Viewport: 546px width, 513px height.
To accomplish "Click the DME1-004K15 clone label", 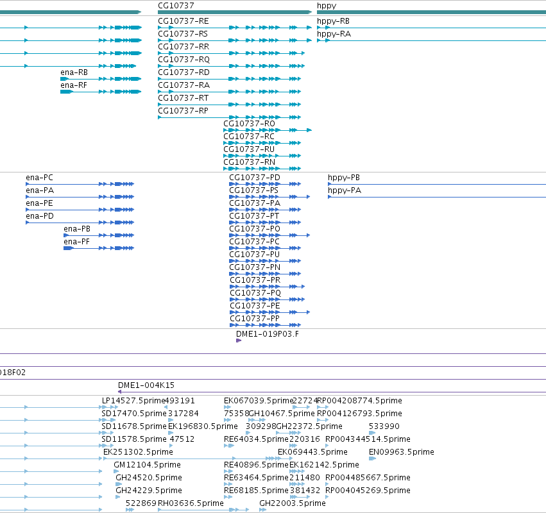I will pyautogui.click(x=146, y=385).
